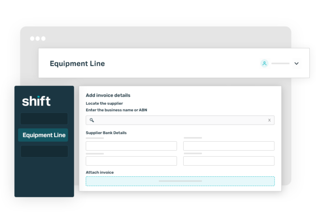Screen dimensions: 325x216
Task: Click the 'Attach invoice' label
Action: pos(100,172)
